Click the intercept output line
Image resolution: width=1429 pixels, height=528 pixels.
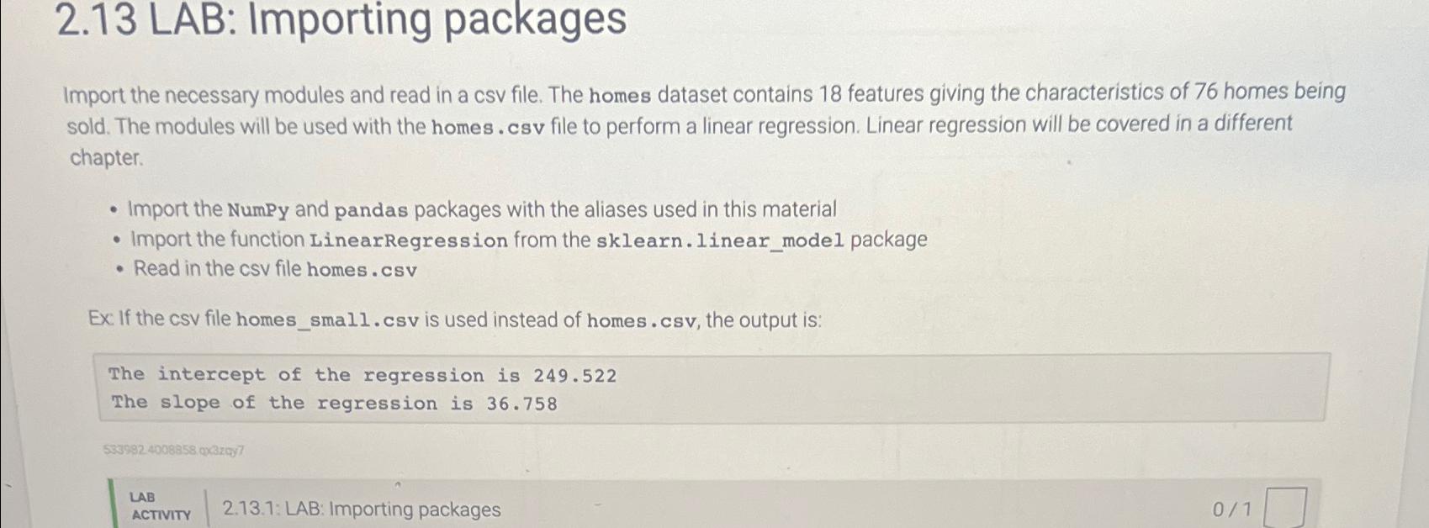pyautogui.click(x=363, y=375)
